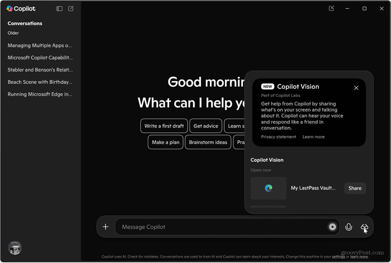Toggle the sidebar panel icon
The height and width of the screenshot is (263, 391).
pos(60,9)
